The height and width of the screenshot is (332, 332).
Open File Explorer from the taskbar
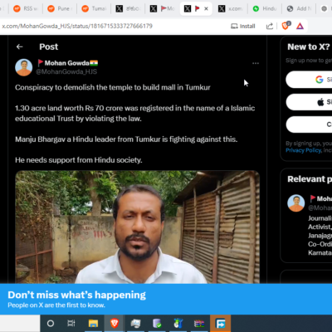point(93,323)
